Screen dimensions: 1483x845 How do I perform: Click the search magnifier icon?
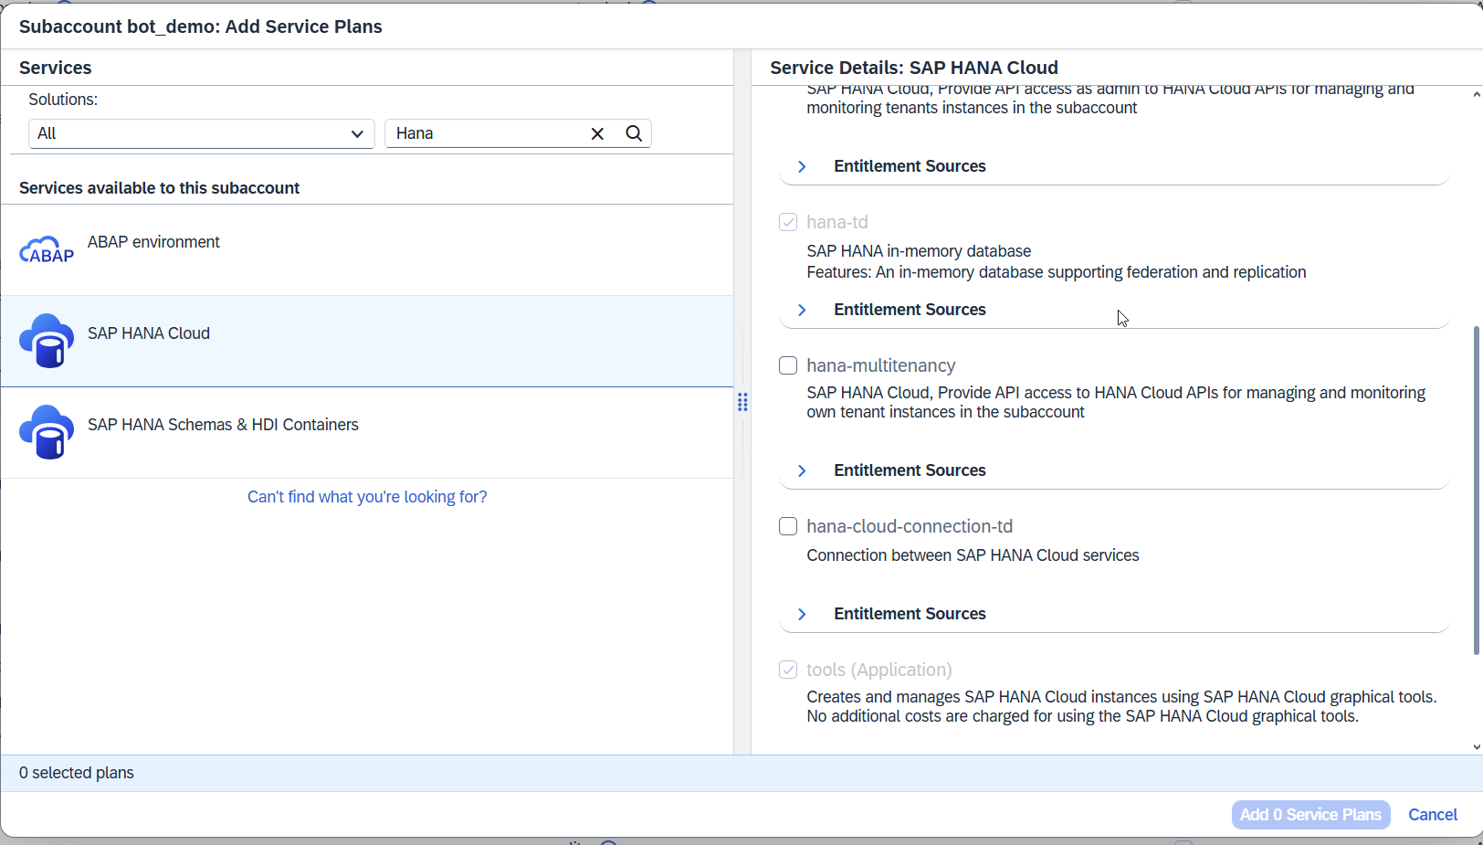coord(634,133)
